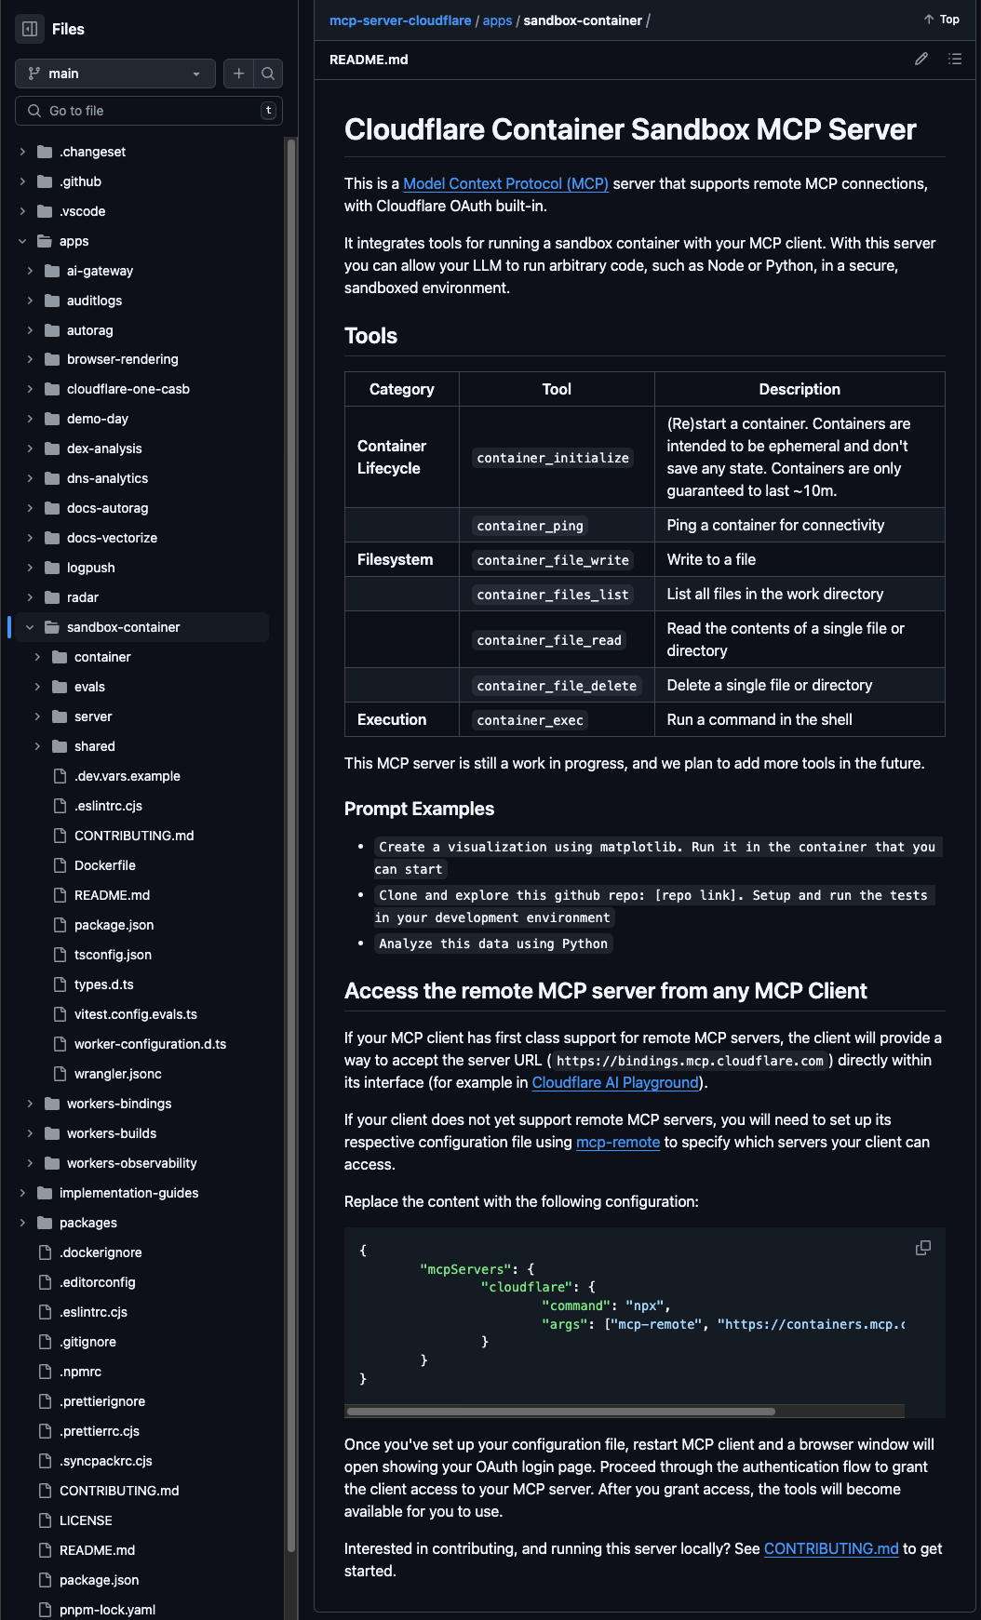Focus the Go to file input
Image resolution: width=981 pixels, height=1620 pixels.
coord(149,111)
